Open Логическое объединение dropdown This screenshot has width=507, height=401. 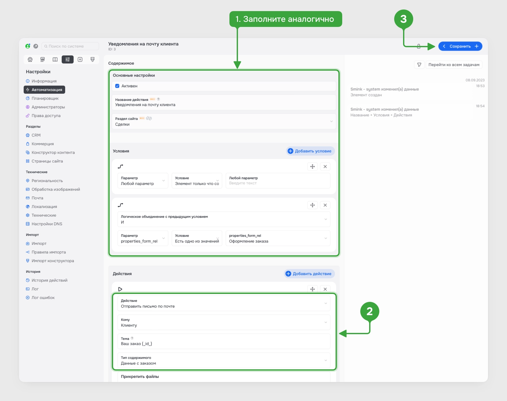click(x=224, y=219)
